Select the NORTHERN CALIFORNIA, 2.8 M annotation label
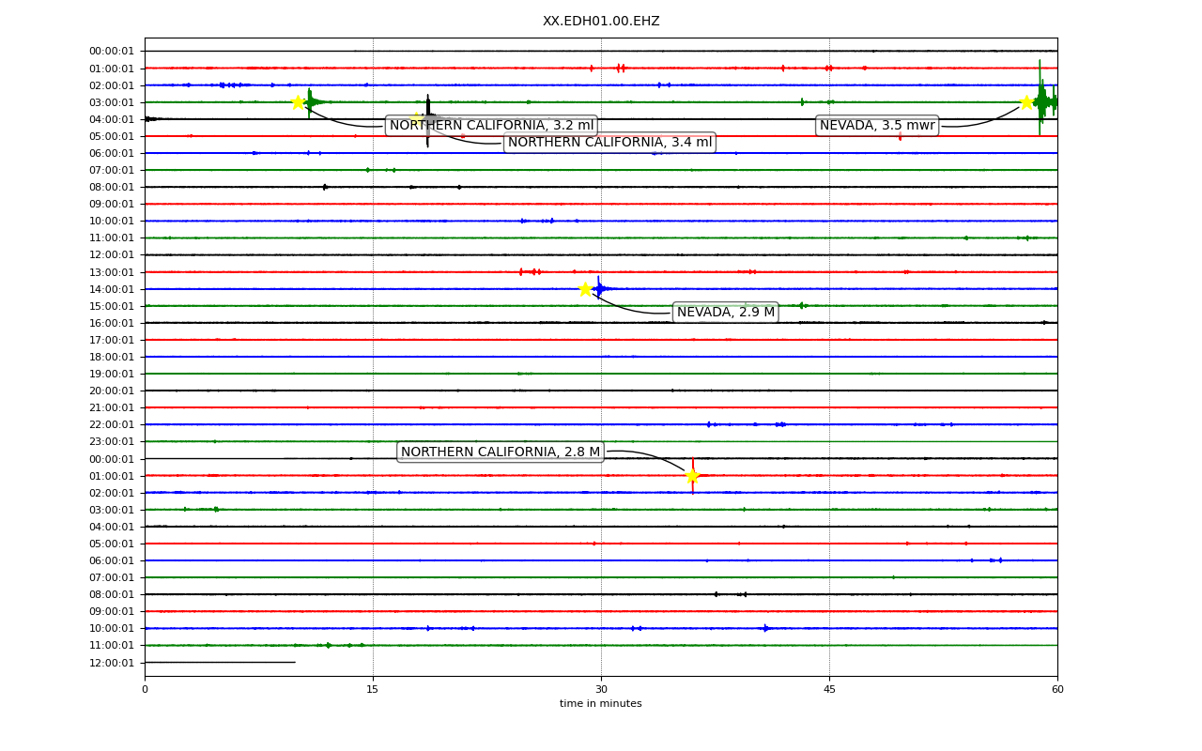Screen dimensions: 1202x751 [501, 452]
